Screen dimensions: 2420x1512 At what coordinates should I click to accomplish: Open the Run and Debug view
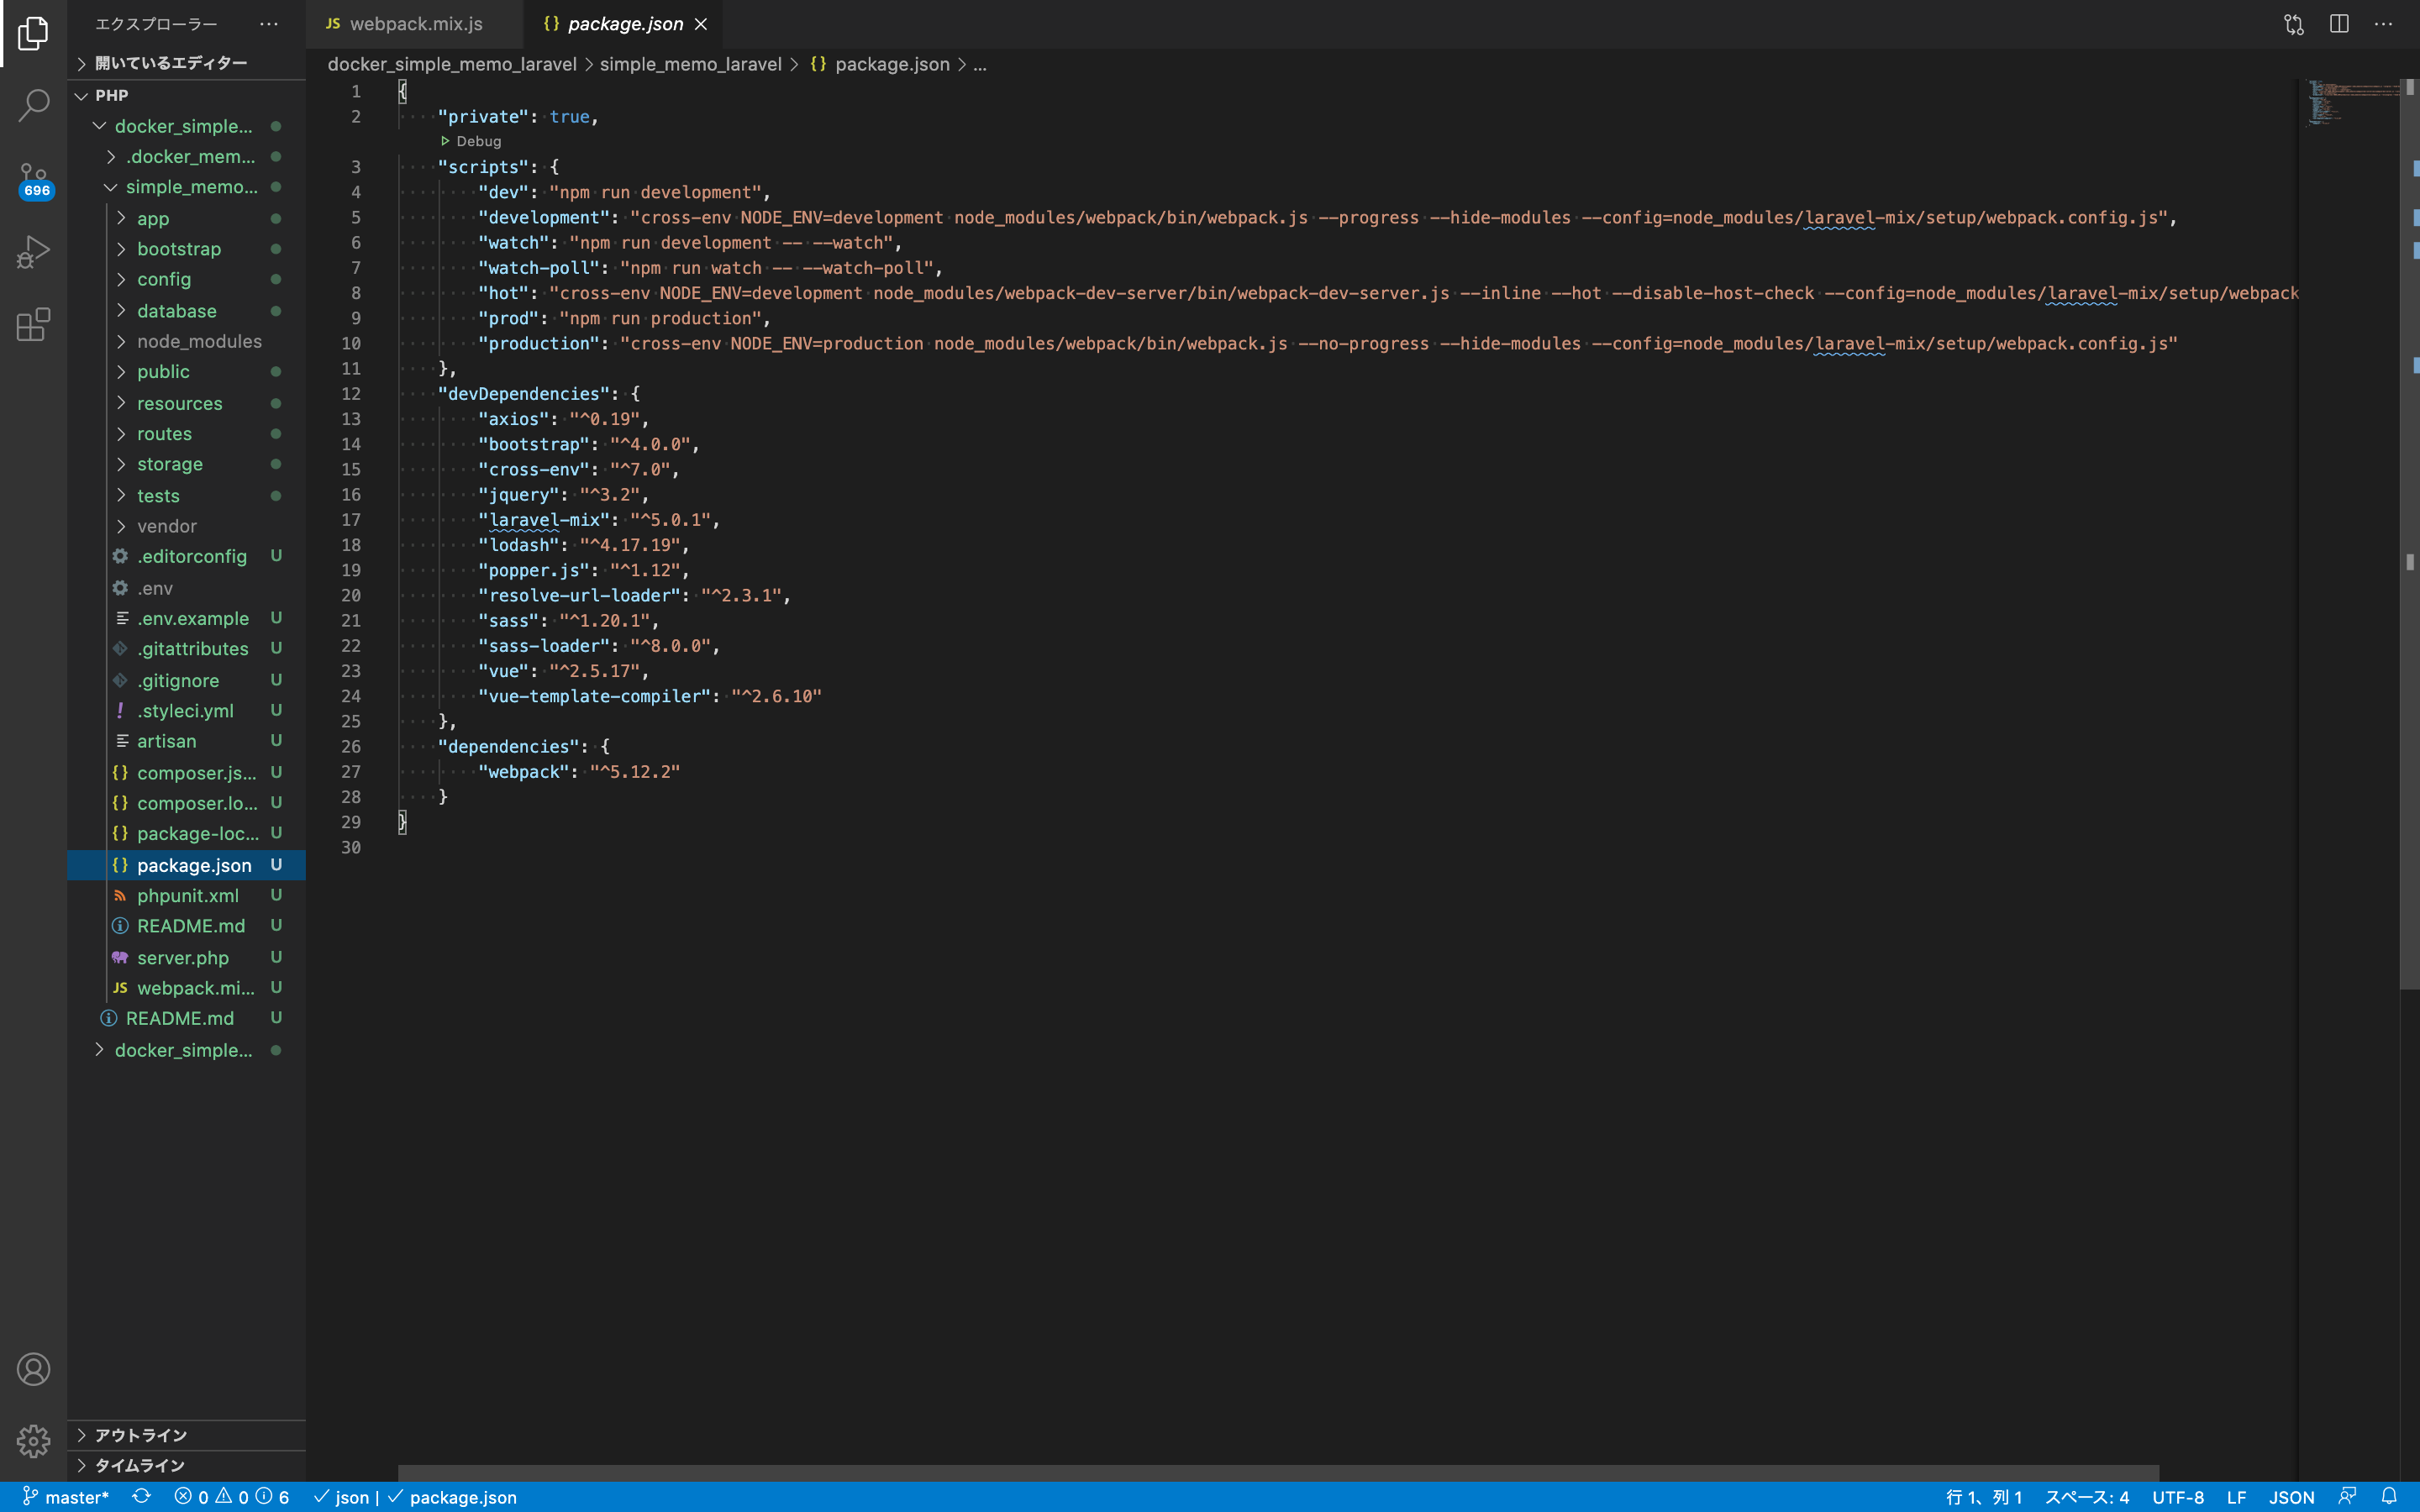[33, 252]
